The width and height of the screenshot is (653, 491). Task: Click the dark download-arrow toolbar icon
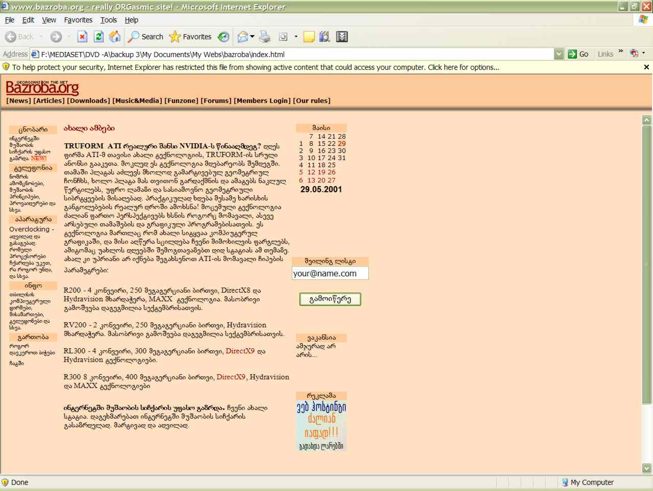tap(342, 37)
